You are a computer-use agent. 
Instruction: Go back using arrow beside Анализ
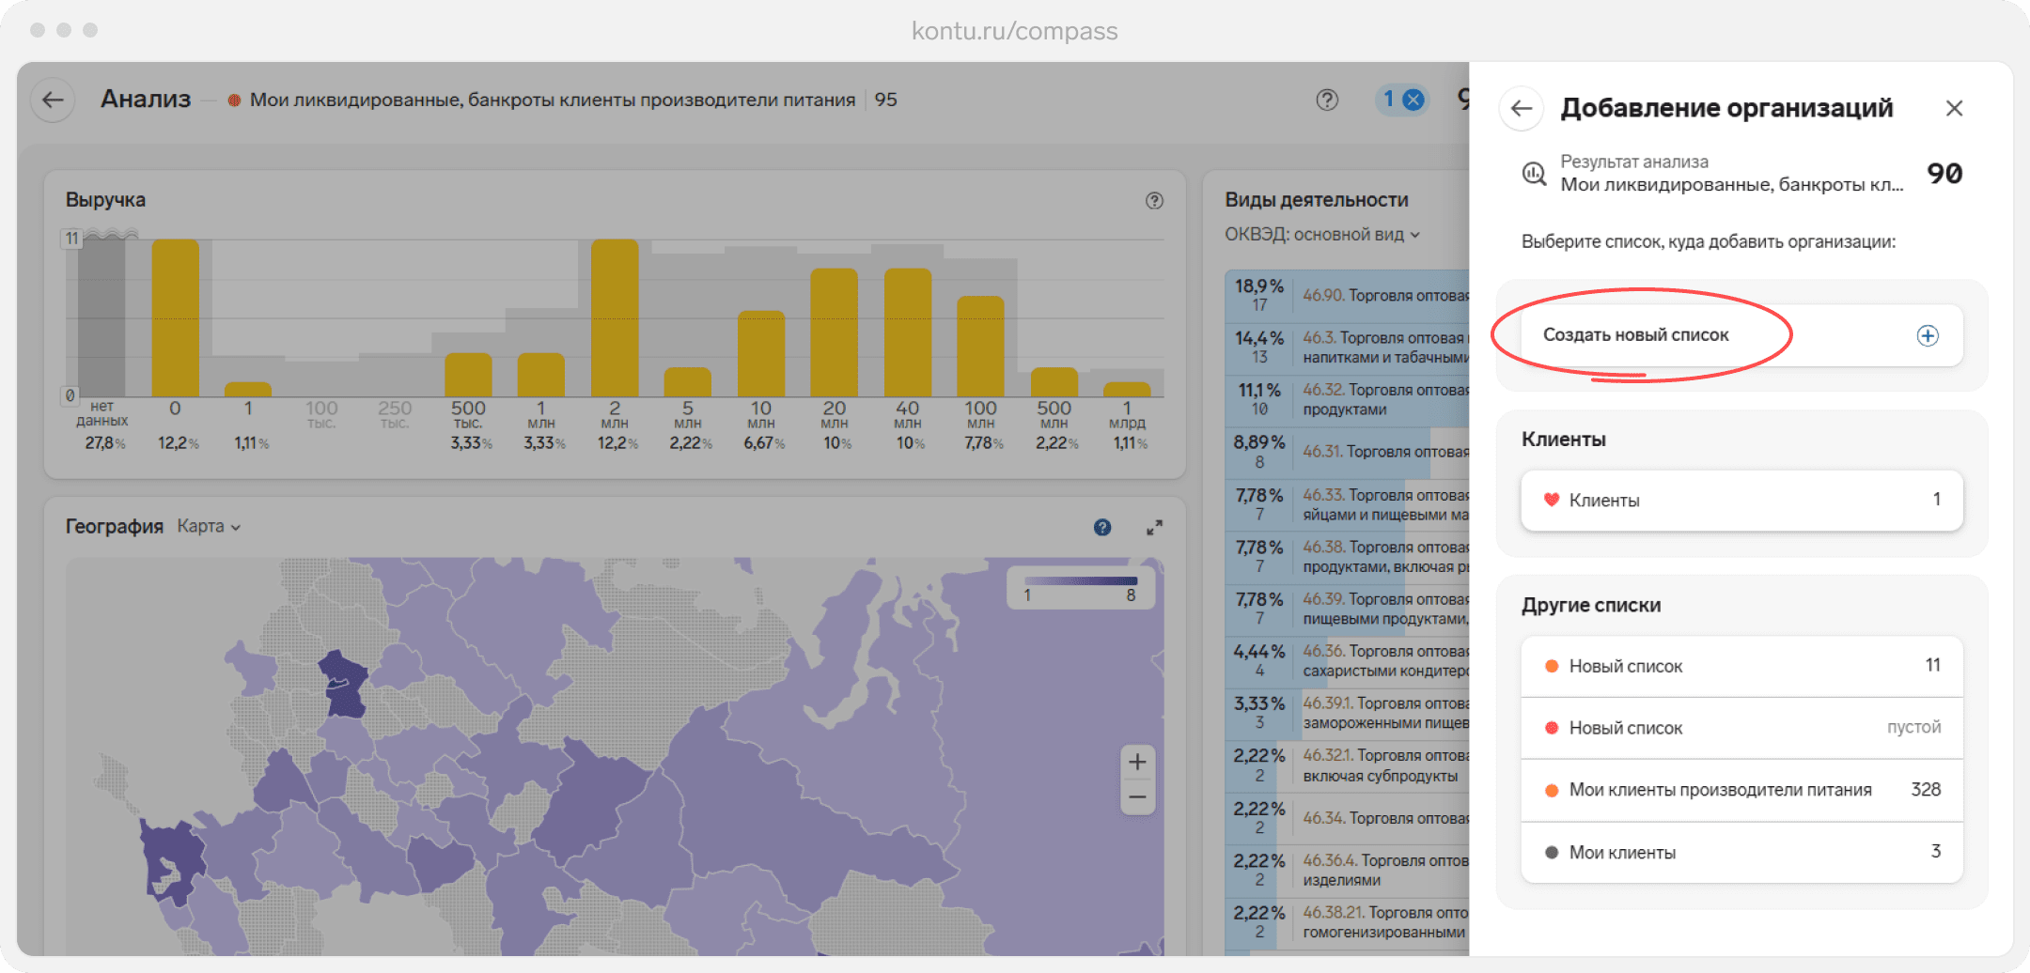coord(53,100)
